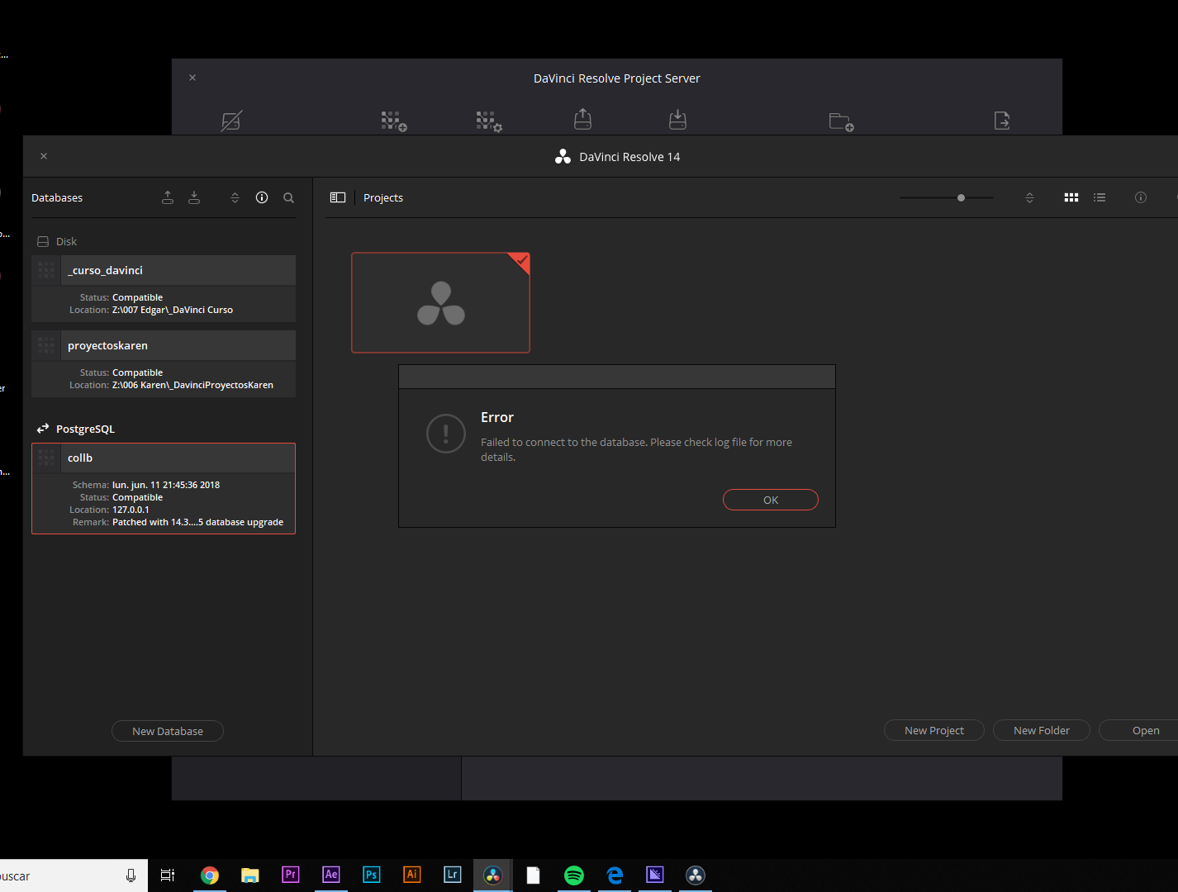1178x892 pixels.
Task: Click the backup database icon in Project Server window
Action: 582,119
